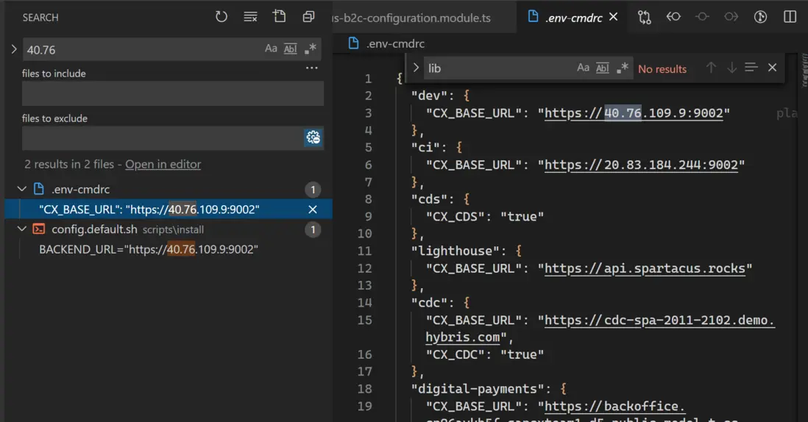Click the circular icon left of split editor
Viewport: 808px width, 422px height.
coord(760,17)
